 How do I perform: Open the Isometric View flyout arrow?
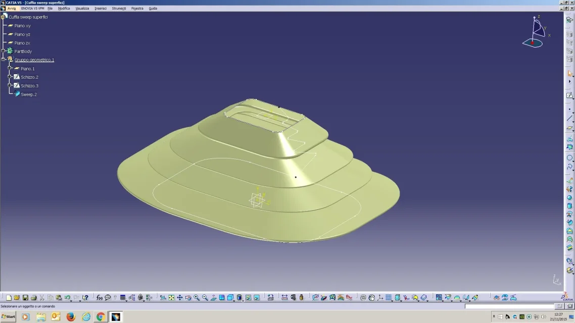(234, 300)
